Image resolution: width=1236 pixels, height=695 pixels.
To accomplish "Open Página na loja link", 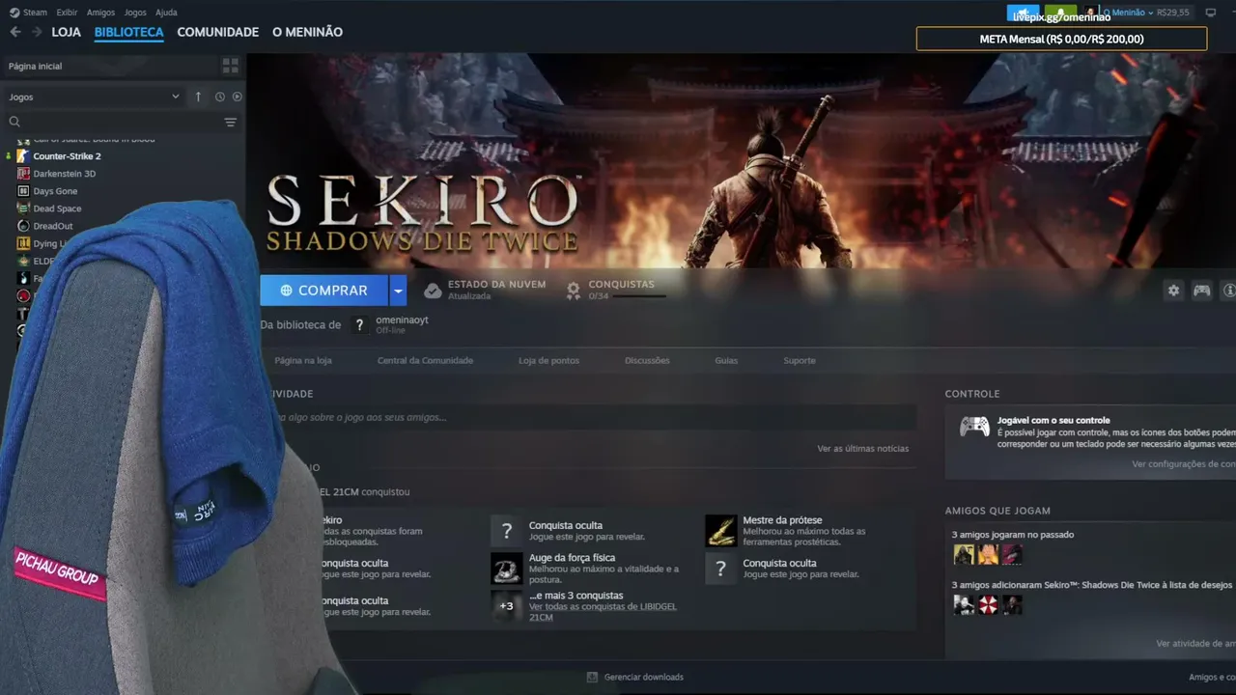I will (x=303, y=360).
